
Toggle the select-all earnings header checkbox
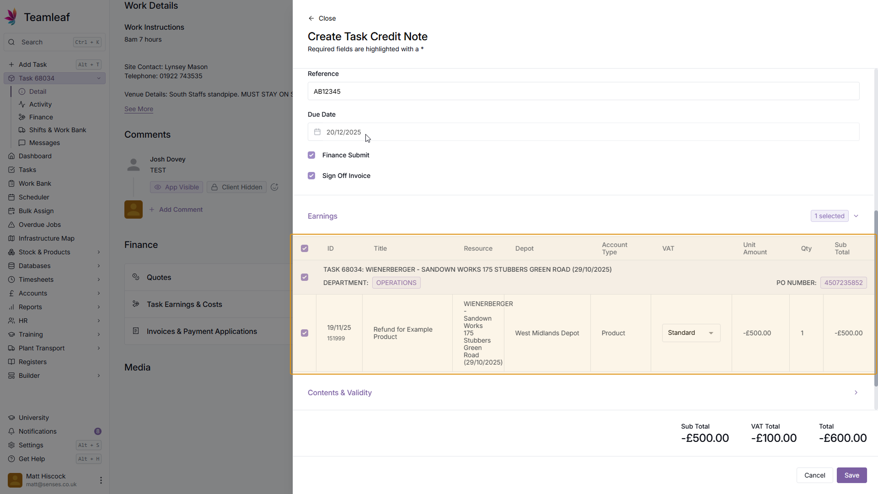[x=305, y=248]
